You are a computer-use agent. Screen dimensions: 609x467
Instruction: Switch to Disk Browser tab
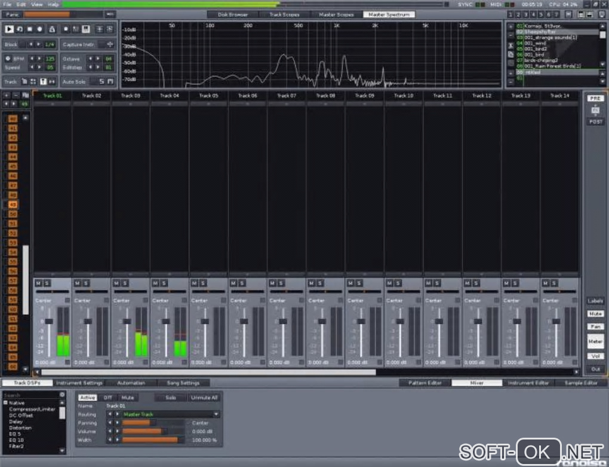coord(233,14)
